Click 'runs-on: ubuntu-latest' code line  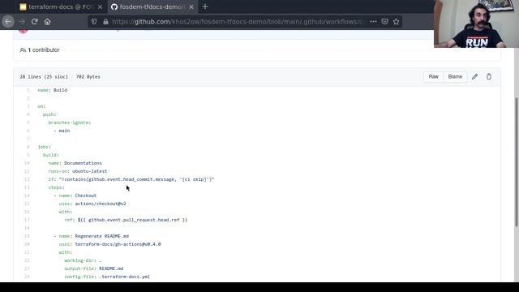[78, 171]
